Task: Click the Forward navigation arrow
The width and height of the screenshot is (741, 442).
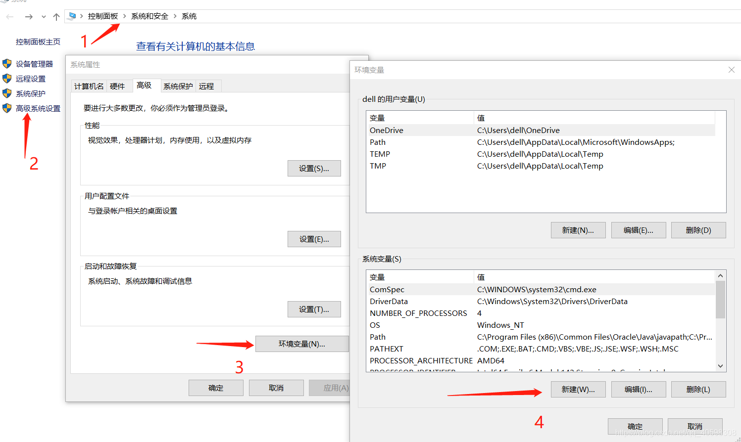Action: pyautogui.click(x=29, y=17)
